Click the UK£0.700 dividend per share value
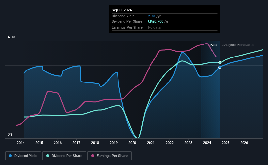268x165 pixels. pos(155,22)
